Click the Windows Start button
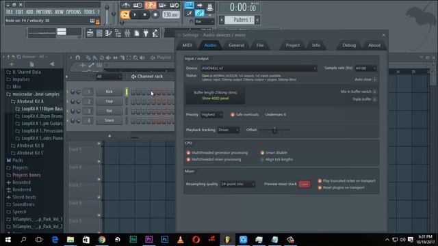438x246 pixels. (8, 240)
